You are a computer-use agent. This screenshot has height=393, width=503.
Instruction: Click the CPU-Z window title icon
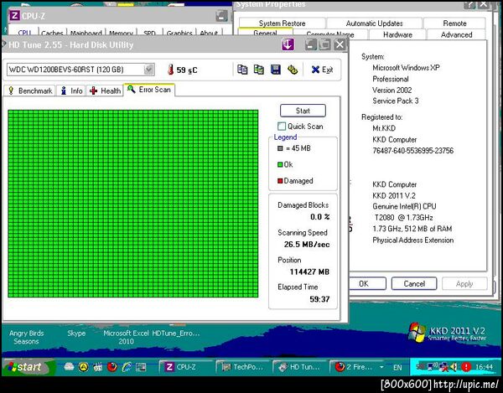(x=14, y=15)
